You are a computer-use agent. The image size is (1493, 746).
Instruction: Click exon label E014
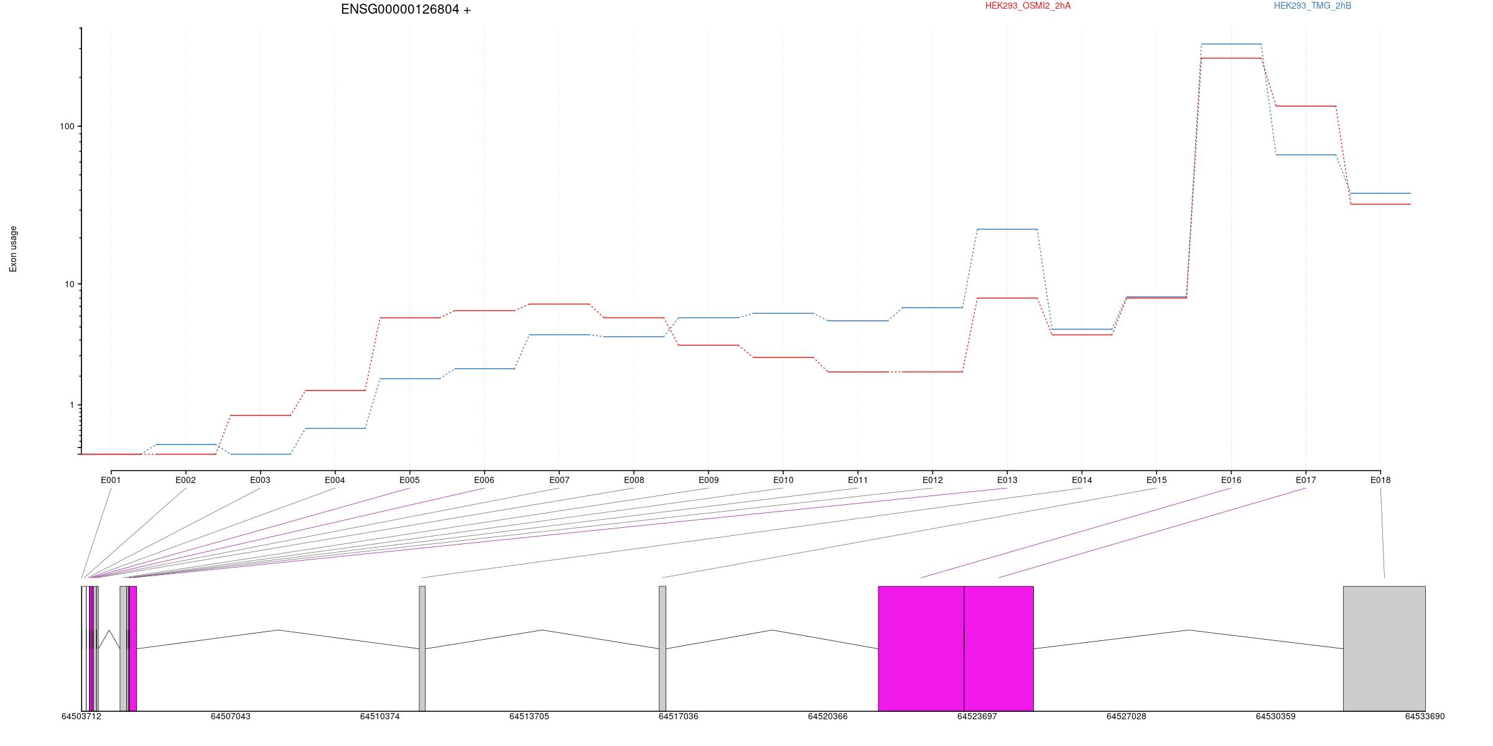pyautogui.click(x=1082, y=480)
